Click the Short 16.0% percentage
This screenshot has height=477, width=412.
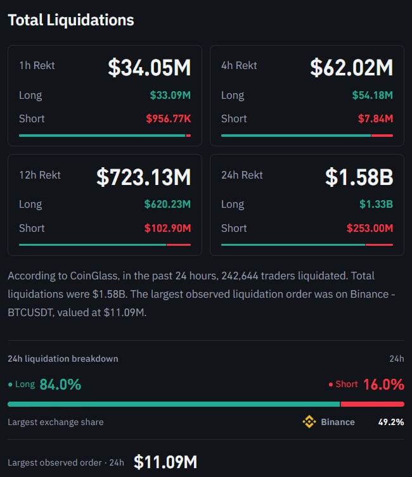click(383, 385)
